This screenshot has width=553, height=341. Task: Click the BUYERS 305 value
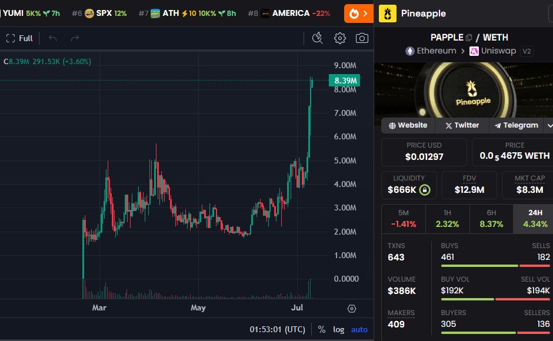coord(448,324)
